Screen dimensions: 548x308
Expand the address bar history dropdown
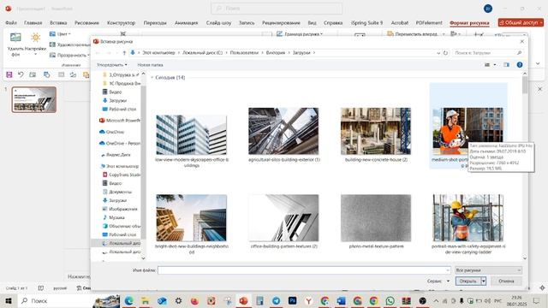[x=438, y=53]
